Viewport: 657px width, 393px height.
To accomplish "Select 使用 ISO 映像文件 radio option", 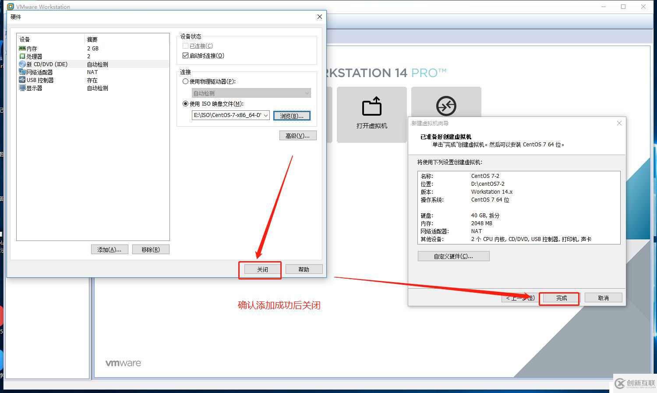I will point(185,104).
